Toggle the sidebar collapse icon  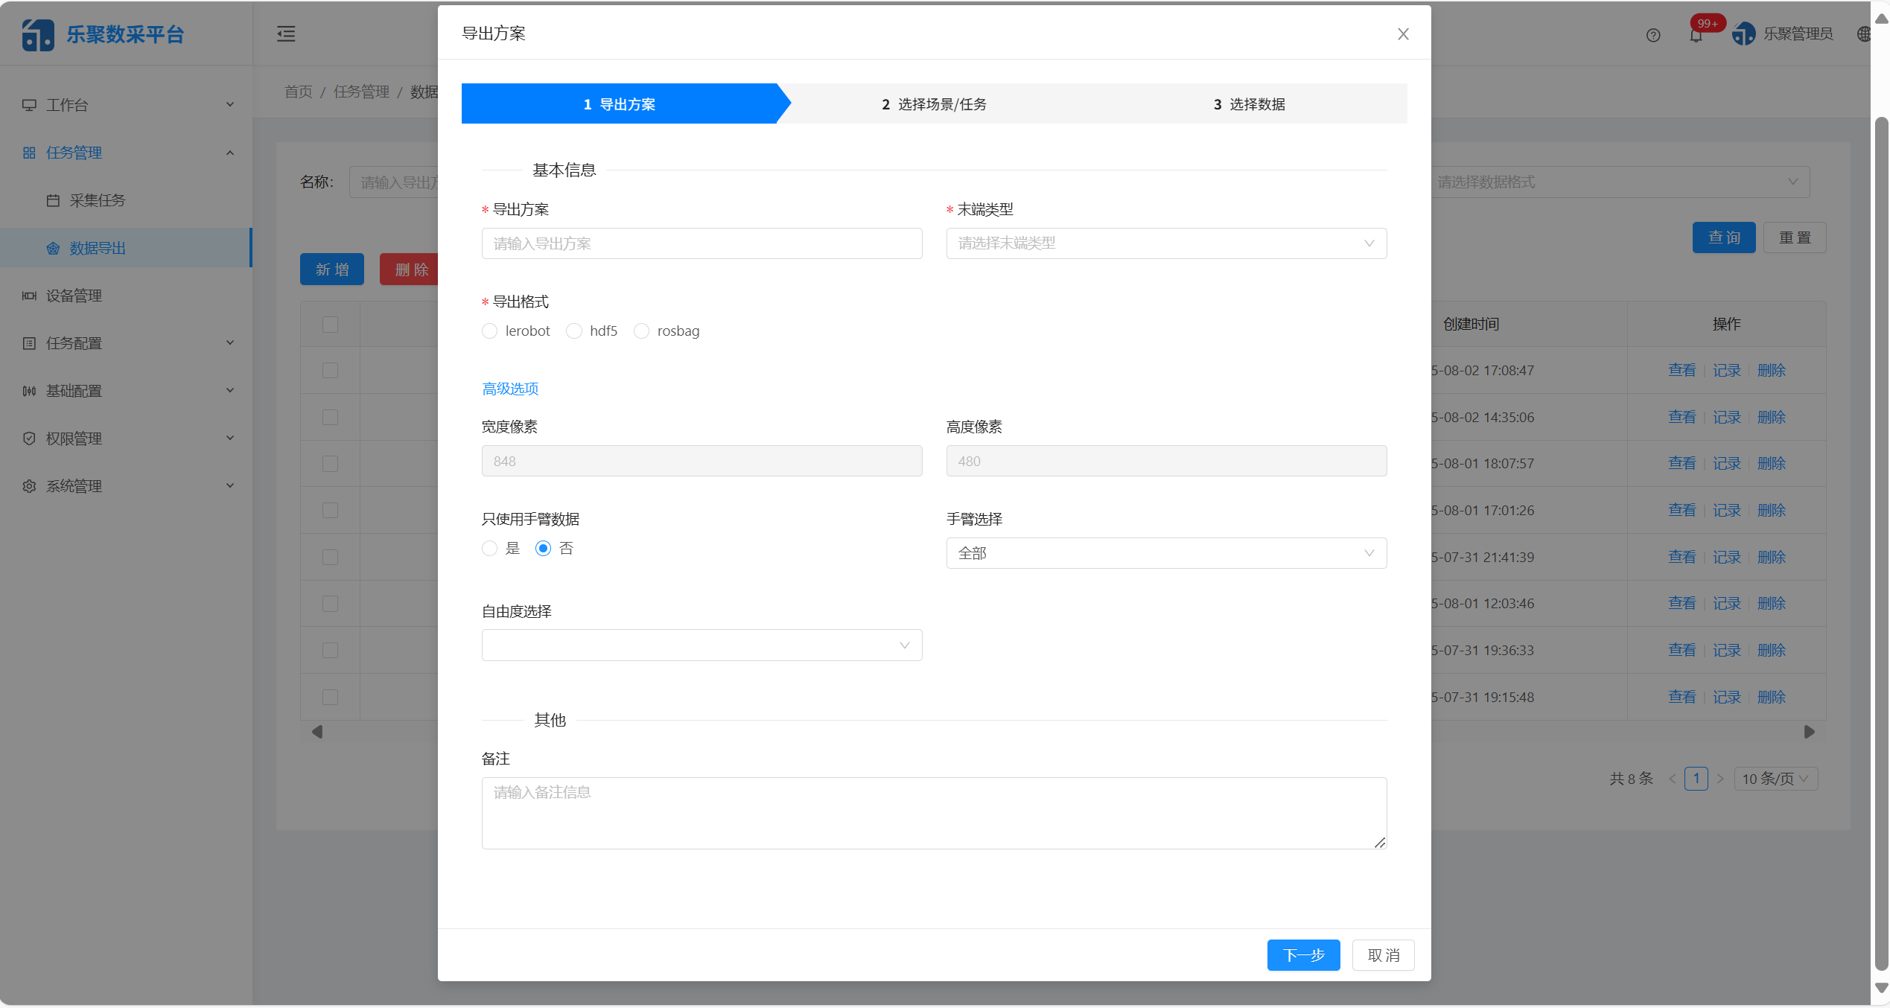[x=286, y=34]
